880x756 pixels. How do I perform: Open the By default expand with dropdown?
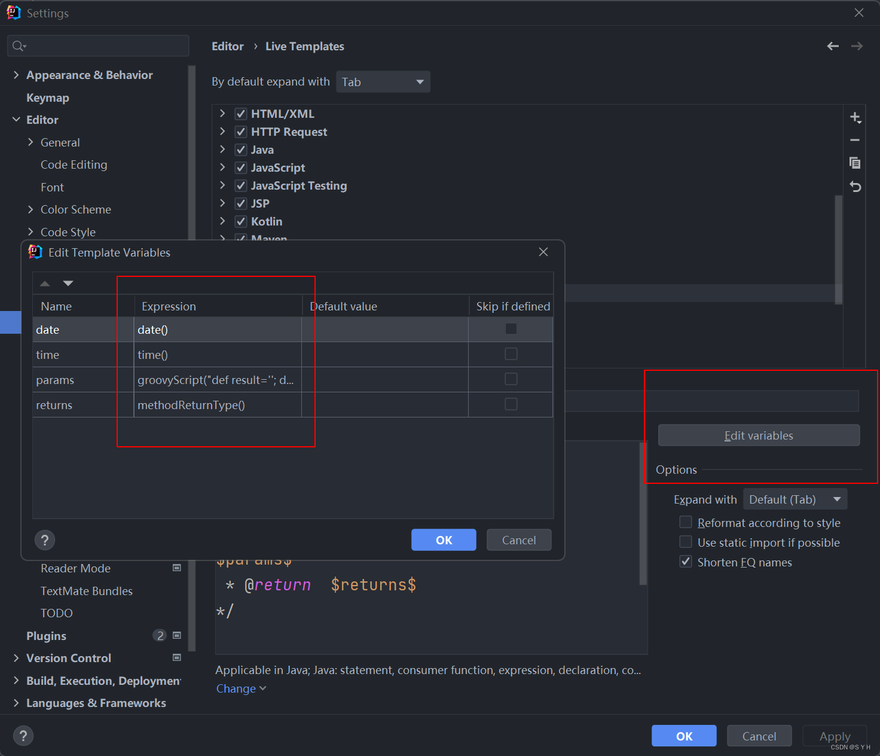pyautogui.click(x=383, y=82)
